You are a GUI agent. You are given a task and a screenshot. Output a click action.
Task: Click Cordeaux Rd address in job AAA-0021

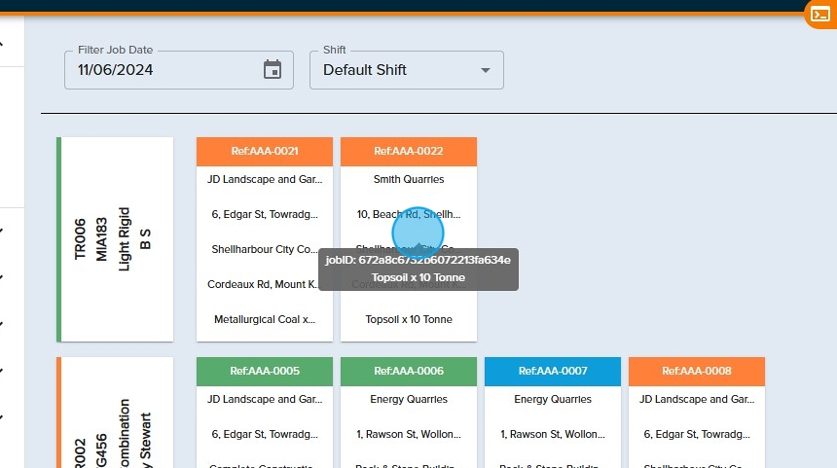[265, 284]
